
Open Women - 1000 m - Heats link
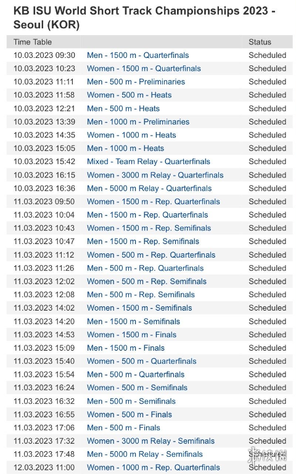pyautogui.click(x=131, y=135)
